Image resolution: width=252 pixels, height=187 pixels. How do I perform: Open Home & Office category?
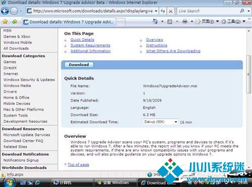[16, 98]
